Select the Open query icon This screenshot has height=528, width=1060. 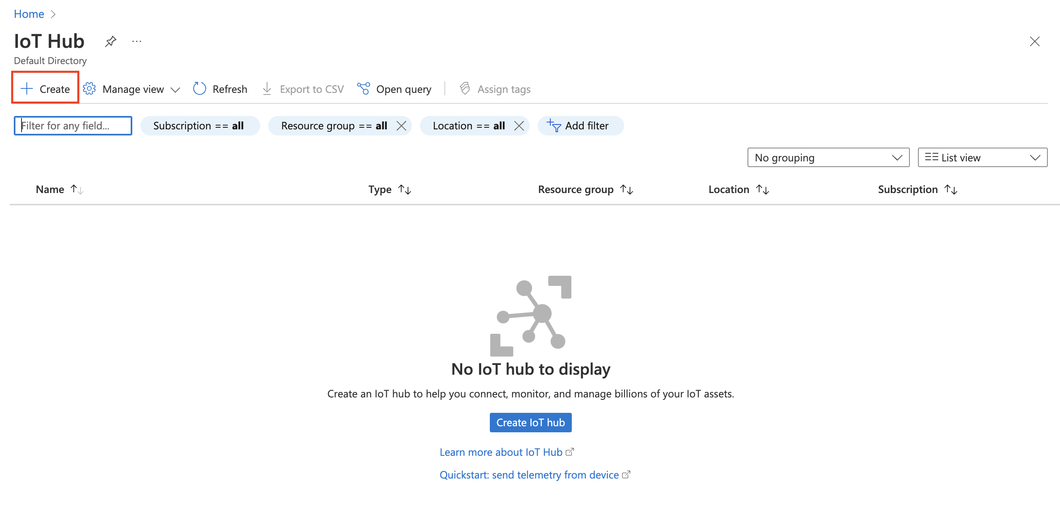click(364, 88)
